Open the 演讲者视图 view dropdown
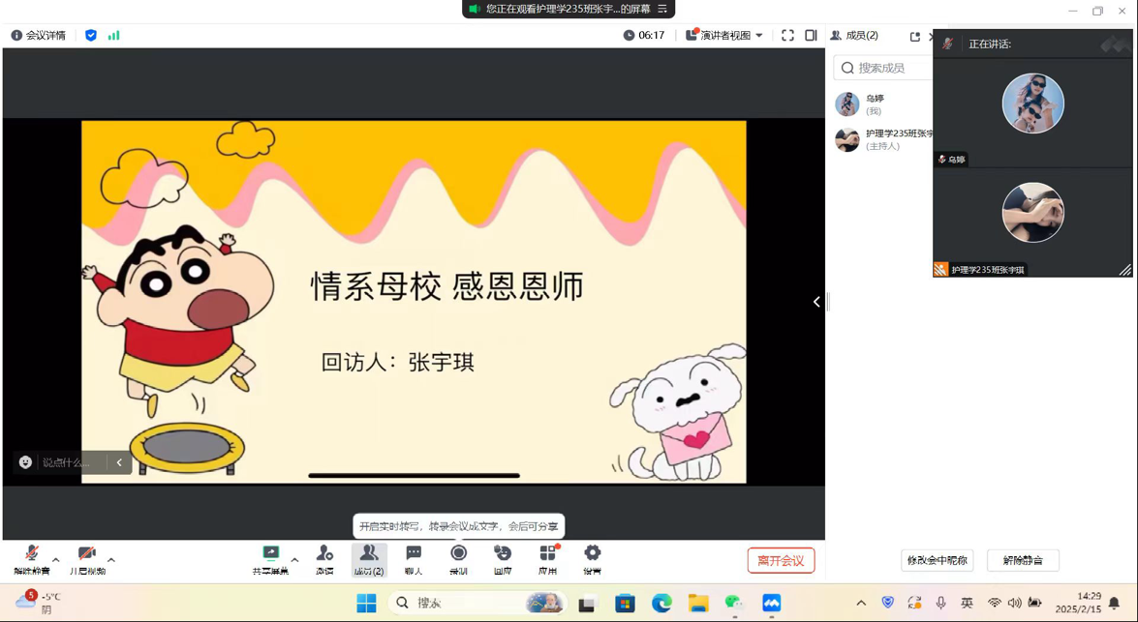Image resolution: width=1138 pixels, height=622 pixels. pos(724,36)
